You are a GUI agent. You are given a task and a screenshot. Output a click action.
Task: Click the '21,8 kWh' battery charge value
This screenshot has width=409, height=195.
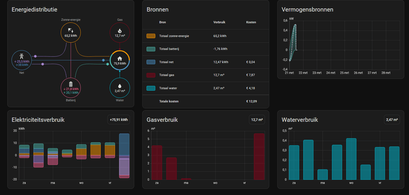pyautogui.click(x=71, y=89)
